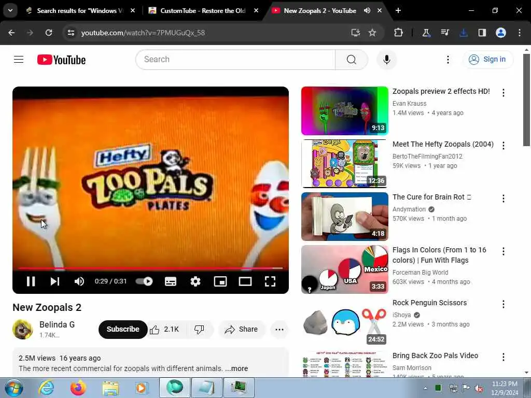This screenshot has width=531, height=398.
Task: Mute the video player volume
Action: tap(79, 281)
